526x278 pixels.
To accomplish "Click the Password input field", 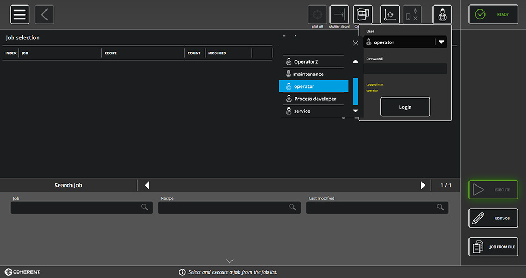I will pos(405,69).
